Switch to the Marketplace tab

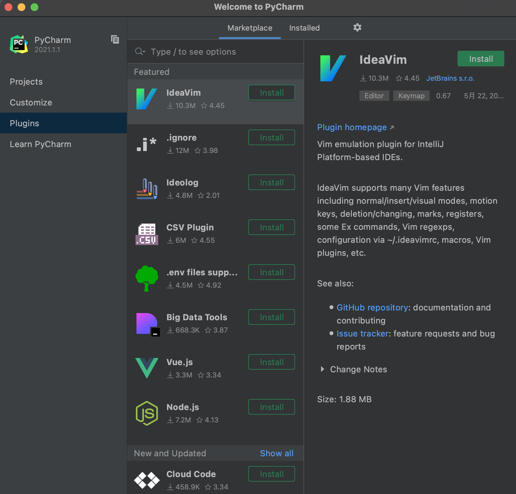[x=250, y=28]
